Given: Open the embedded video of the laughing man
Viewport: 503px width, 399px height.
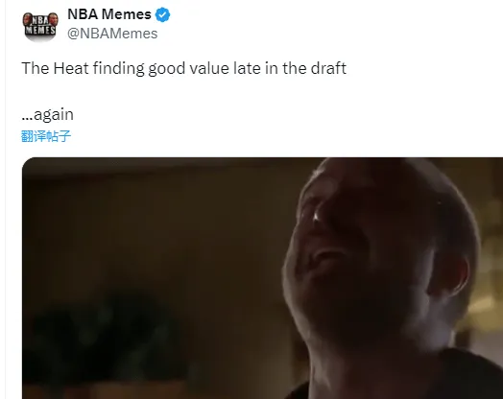Looking at the screenshot, I should 262,278.
